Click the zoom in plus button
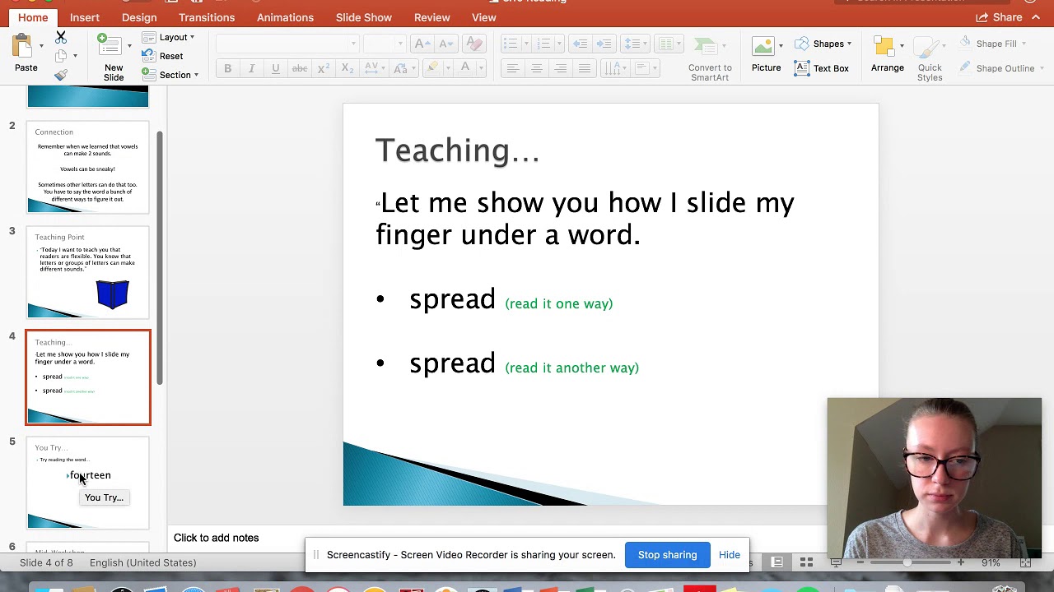The height and width of the screenshot is (592, 1054). coord(960,562)
